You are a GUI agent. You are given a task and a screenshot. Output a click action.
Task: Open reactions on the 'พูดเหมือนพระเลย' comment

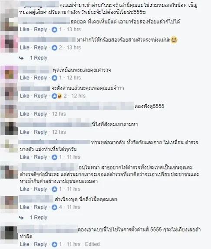(x=54, y=78)
